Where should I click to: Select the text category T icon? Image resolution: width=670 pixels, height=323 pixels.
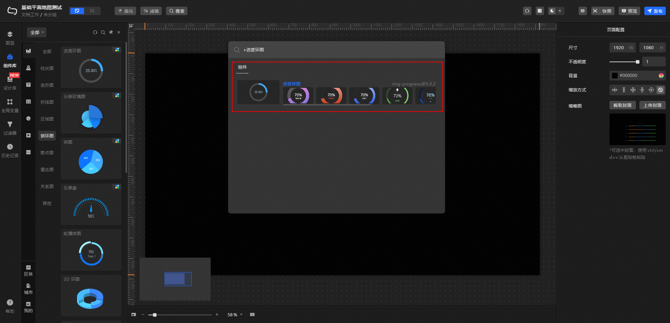pyautogui.click(x=28, y=85)
